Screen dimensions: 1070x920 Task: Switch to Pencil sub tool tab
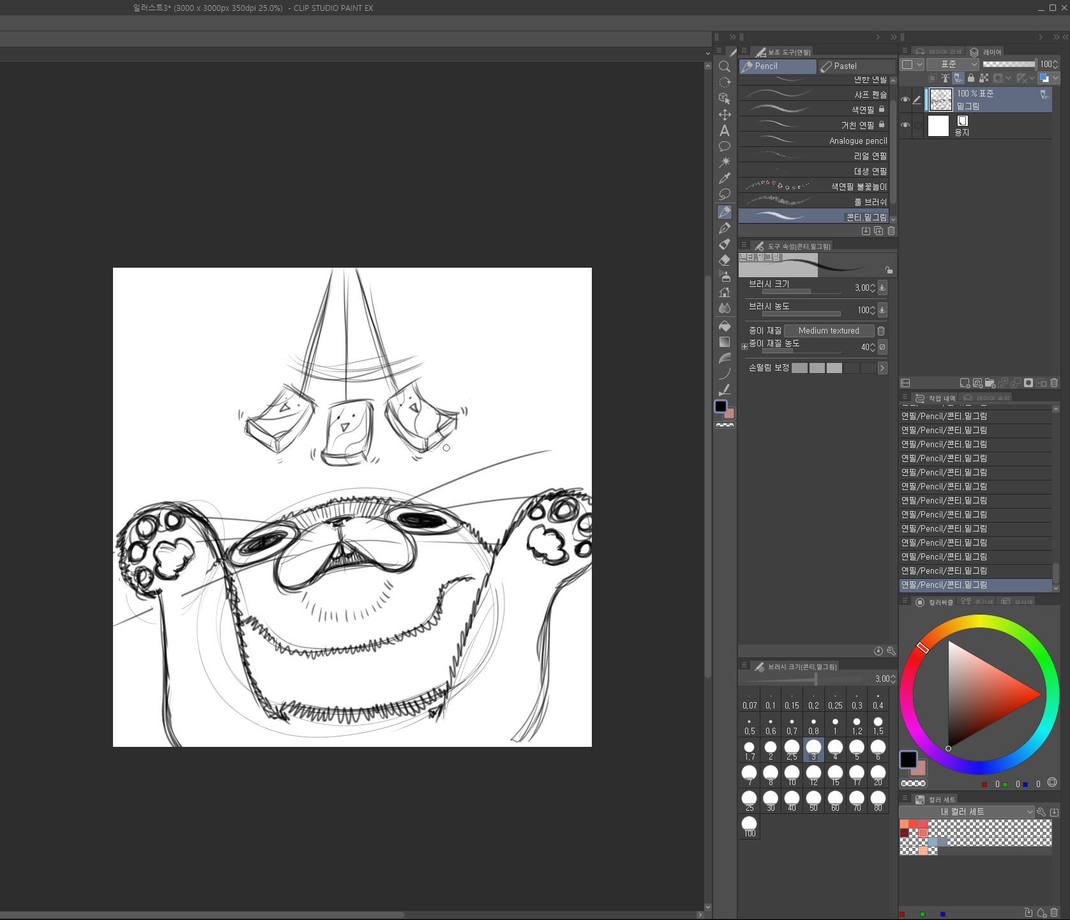pos(778,66)
